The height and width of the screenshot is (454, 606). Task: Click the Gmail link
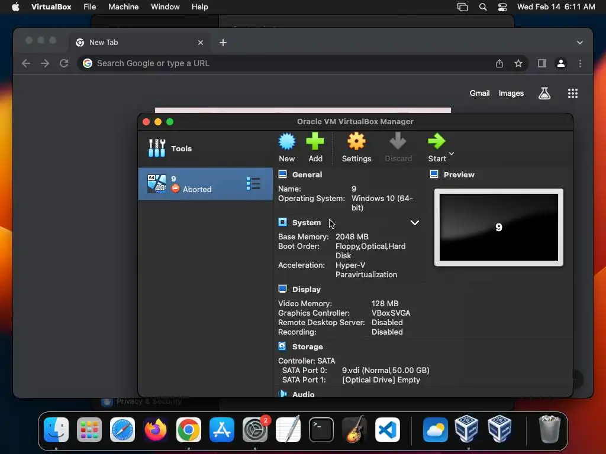479,93
